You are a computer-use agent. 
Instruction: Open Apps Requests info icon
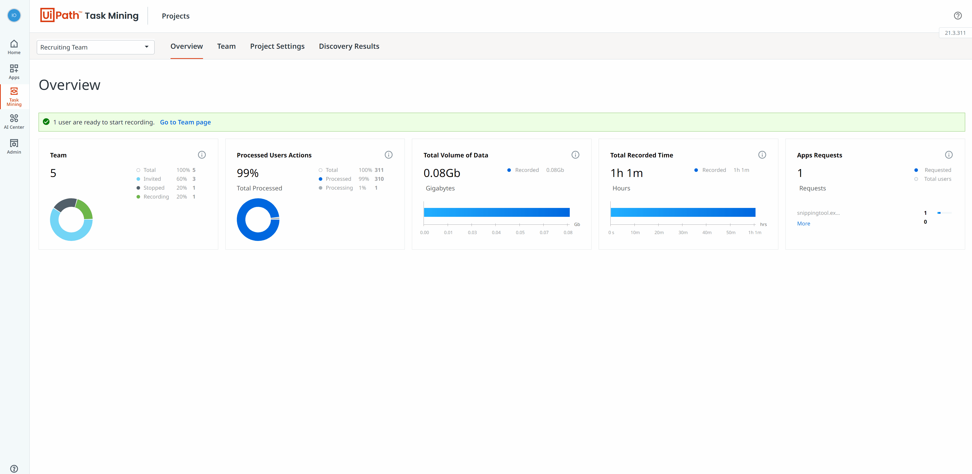pyautogui.click(x=949, y=155)
